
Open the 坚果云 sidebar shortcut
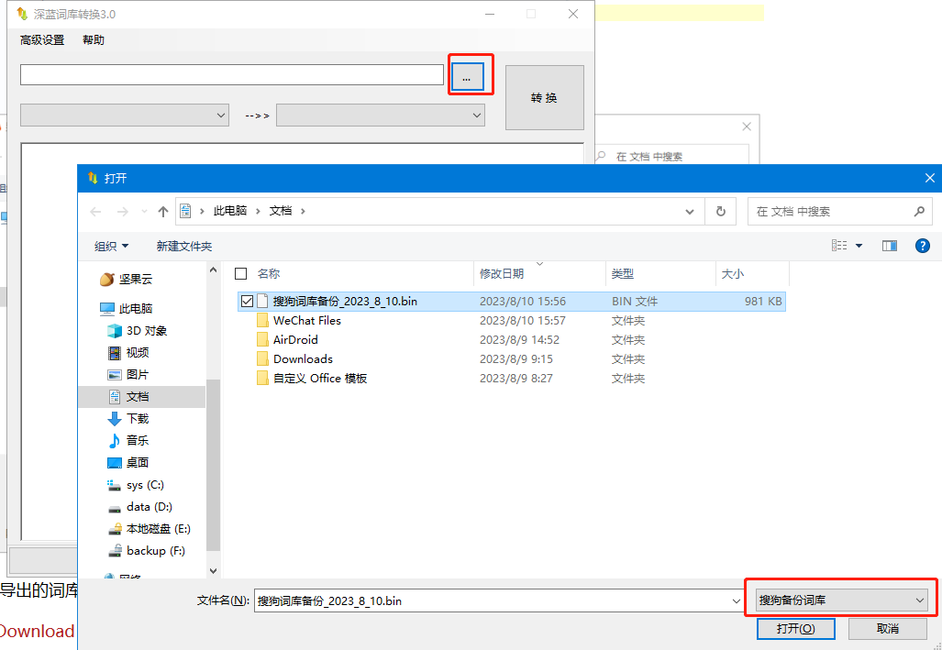tap(135, 280)
